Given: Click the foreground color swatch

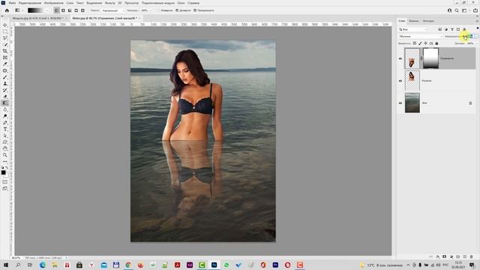Looking at the screenshot, I should coord(3,172).
